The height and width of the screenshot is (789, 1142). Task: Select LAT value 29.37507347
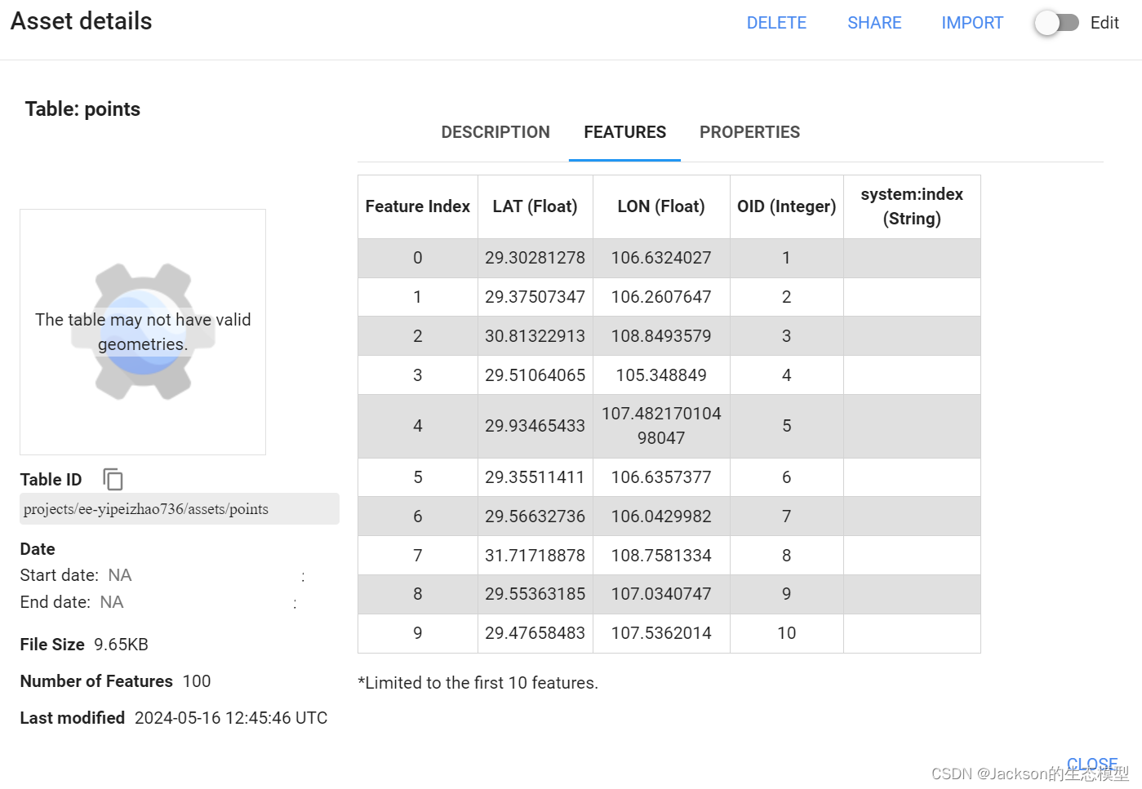tap(535, 297)
